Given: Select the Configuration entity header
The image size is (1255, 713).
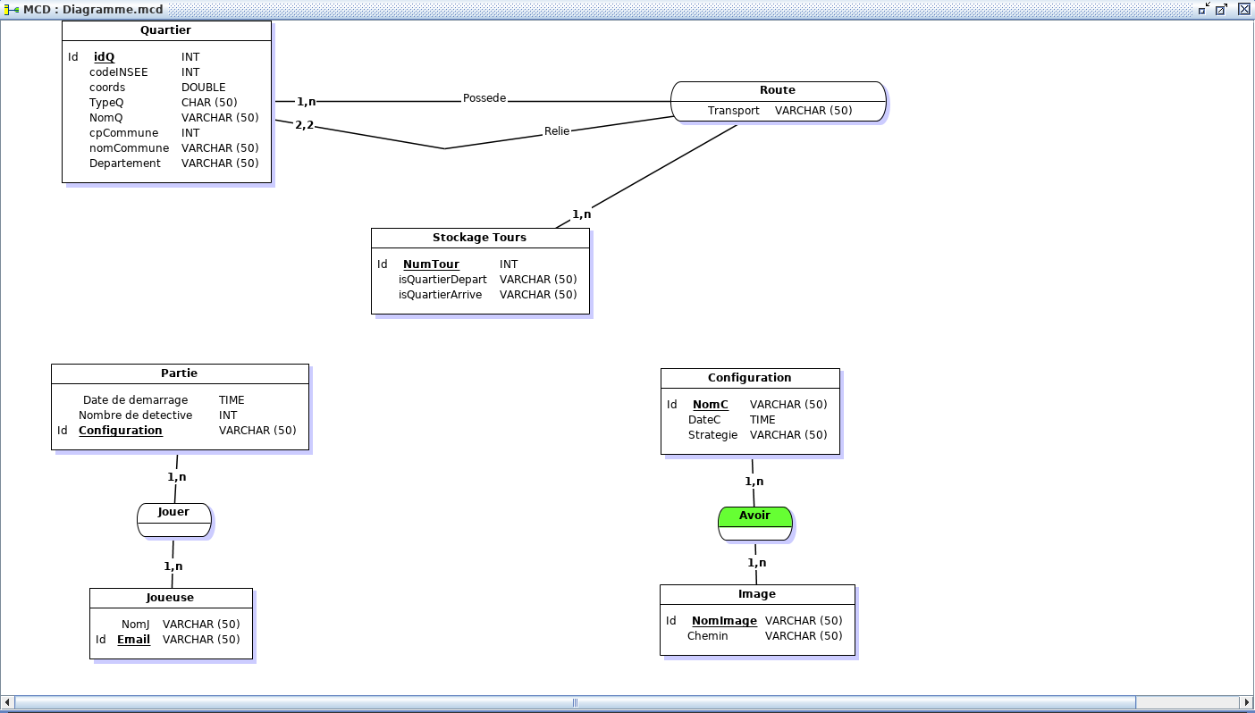Looking at the screenshot, I should coord(750,378).
